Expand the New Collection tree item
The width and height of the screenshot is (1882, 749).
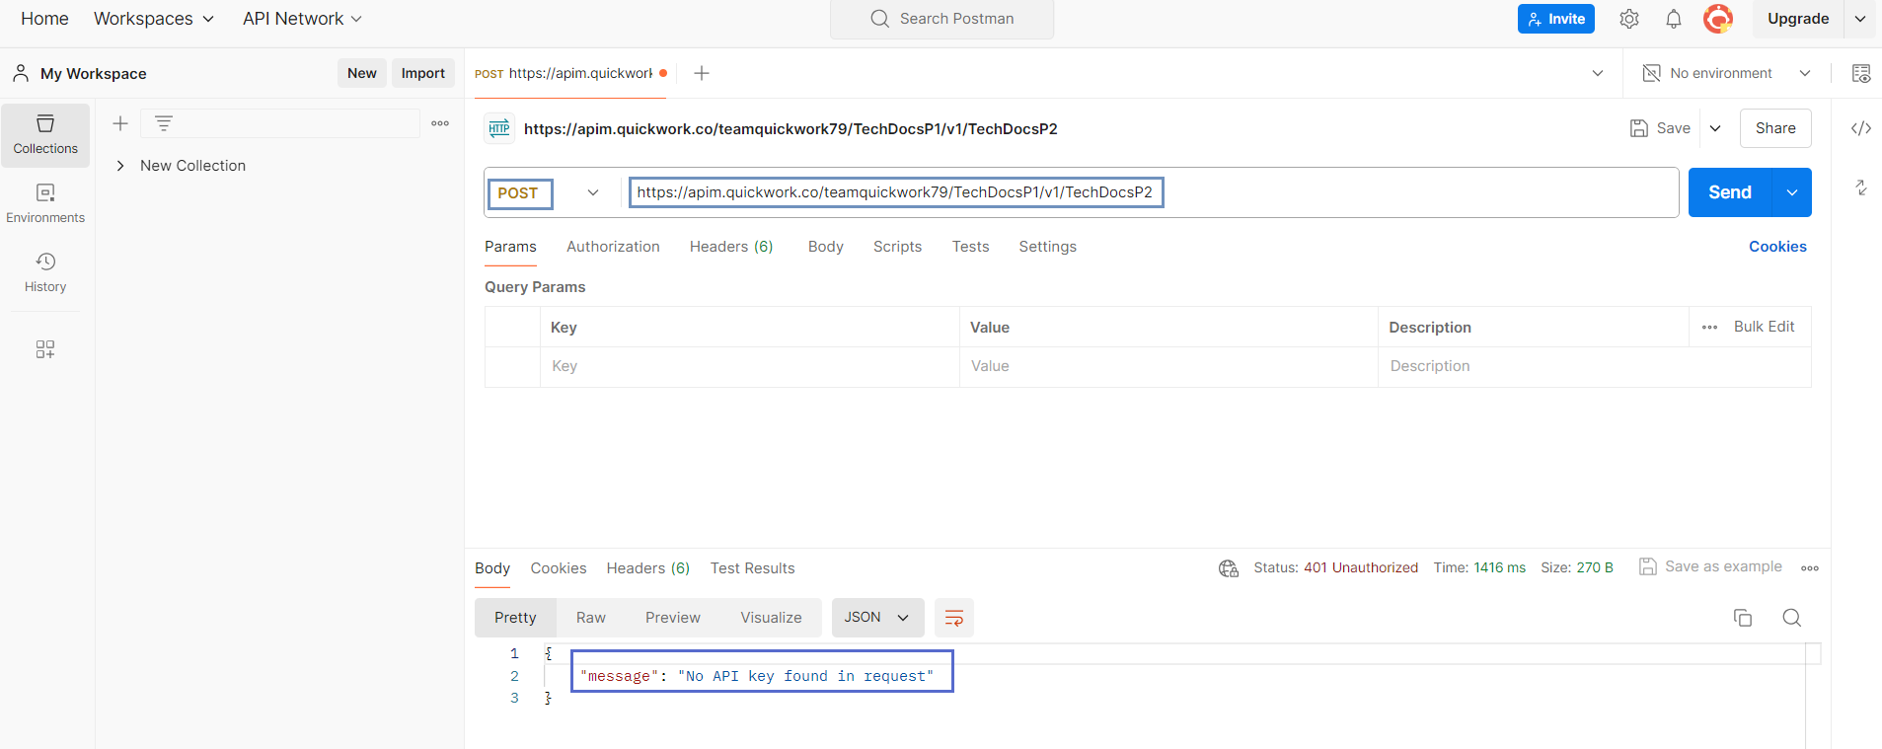(x=120, y=166)
